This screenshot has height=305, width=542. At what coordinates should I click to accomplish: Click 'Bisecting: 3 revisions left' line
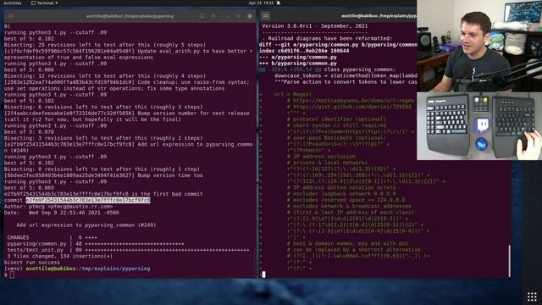103,138
